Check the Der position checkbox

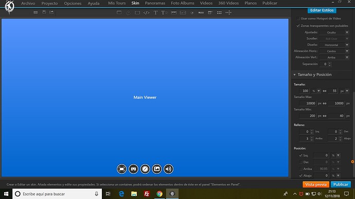(x=300, y=162)
